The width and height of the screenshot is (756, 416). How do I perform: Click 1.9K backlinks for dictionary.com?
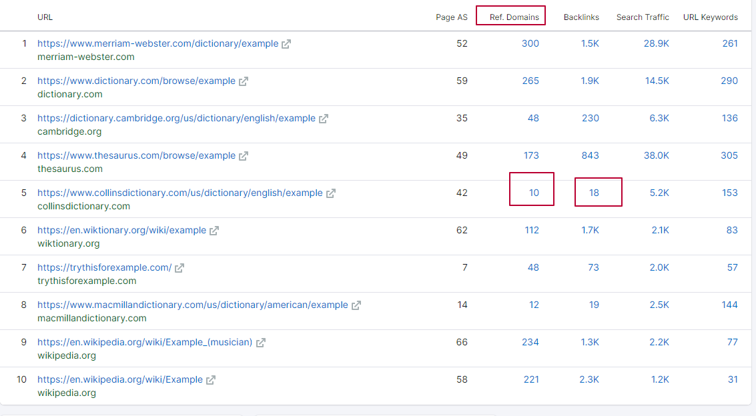pos(590,81)
